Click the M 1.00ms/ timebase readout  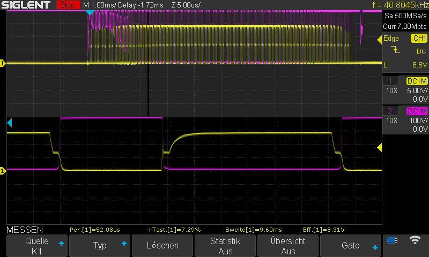click(x=100, y=5)
